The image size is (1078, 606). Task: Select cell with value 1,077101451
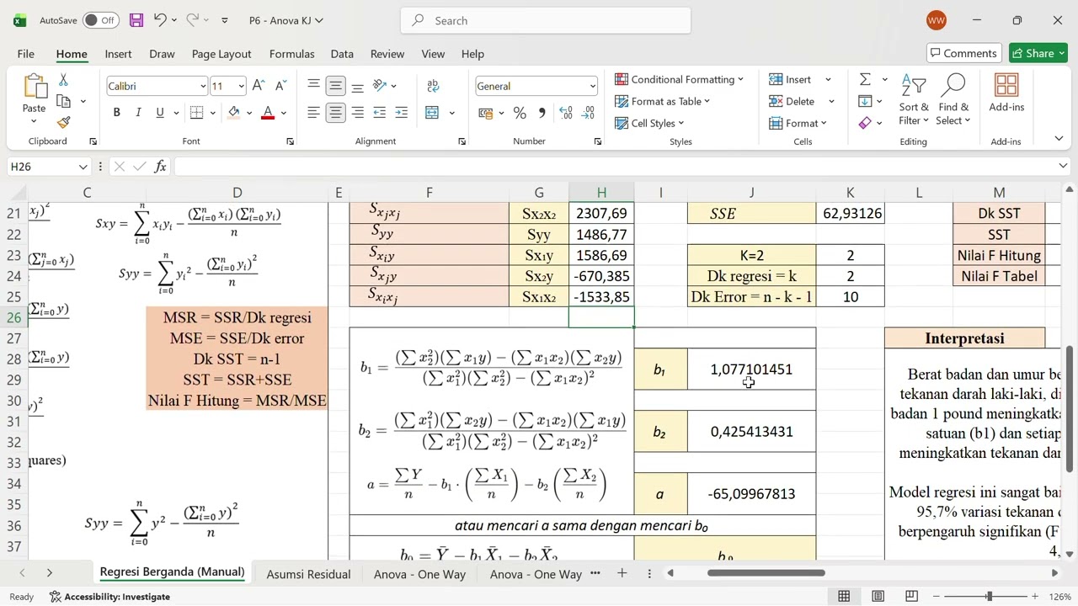(751, 369)
